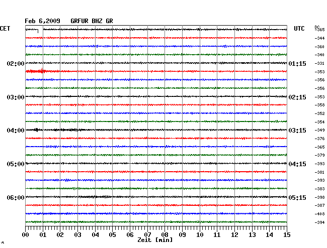
Task: Click the "03:00" CET time label
Action: 16,97
